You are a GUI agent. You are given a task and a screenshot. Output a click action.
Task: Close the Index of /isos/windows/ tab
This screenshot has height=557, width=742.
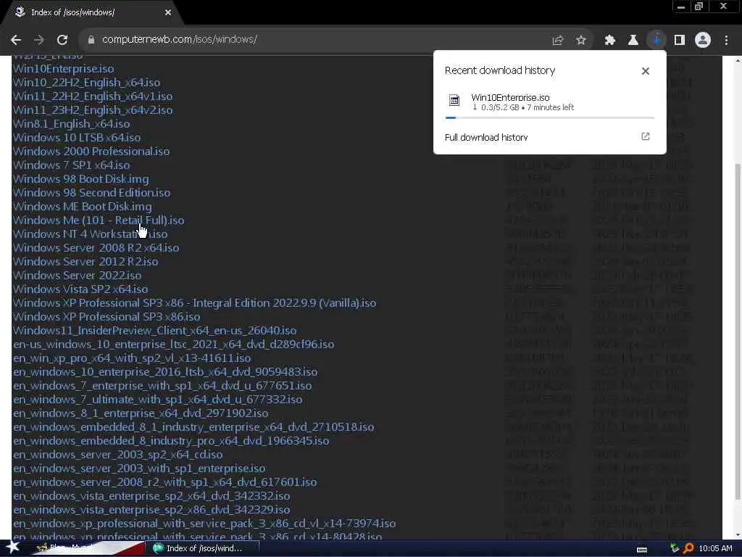coord(168,13)
